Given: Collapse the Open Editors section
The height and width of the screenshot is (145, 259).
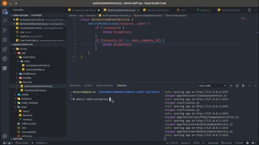Looking at the screenshot, I should (x=11, y=15).
